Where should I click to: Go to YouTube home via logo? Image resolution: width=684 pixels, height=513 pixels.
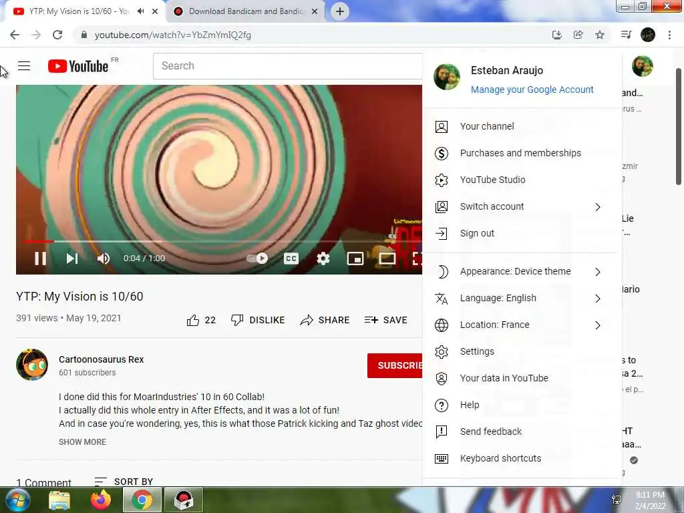pyautogui.click(x=78, y=66)
